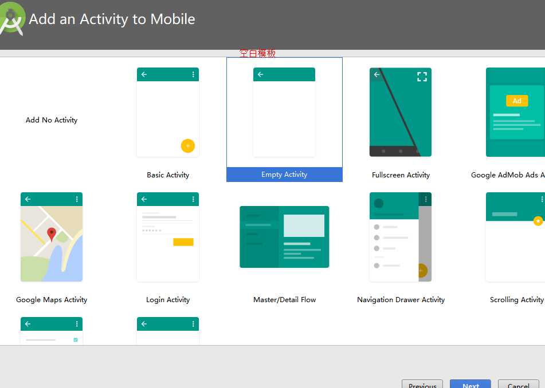This screenshot has height=388, width=545.
Task: Click the Google AdMob Ads label
Action: (x=508, y=175)
